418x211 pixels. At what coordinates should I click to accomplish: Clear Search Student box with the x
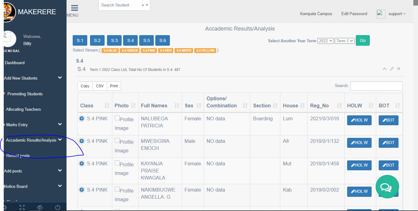[143, 5]
